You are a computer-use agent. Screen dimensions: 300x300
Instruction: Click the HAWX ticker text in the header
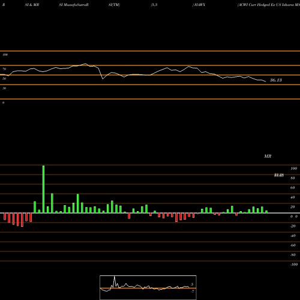click(x=199, y=5)
